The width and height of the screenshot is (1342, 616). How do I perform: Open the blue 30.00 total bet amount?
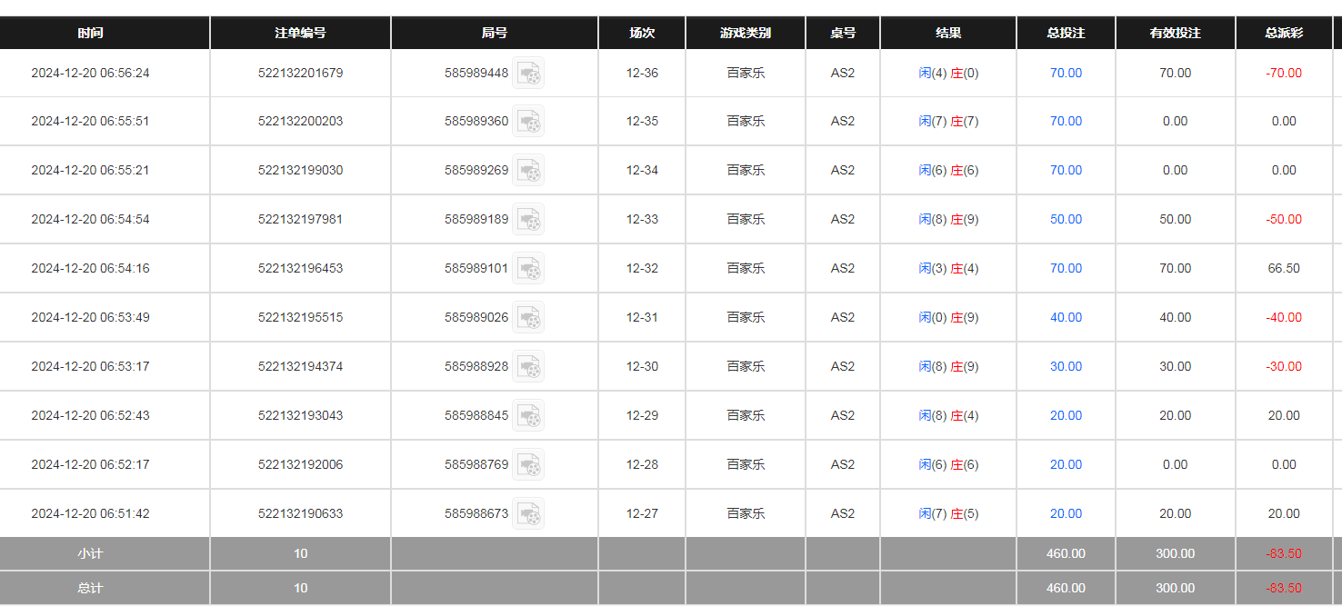1066,366
